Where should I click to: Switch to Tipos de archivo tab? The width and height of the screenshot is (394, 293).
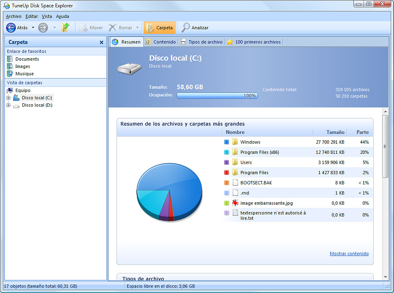202,42
